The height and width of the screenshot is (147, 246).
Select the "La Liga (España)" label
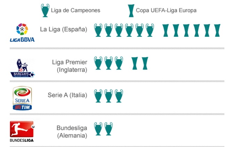63,29
